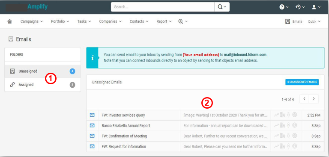The image size is (329, 157).
Task: Expand the Campaigns dropdown menu
Action: click(32, 21)
